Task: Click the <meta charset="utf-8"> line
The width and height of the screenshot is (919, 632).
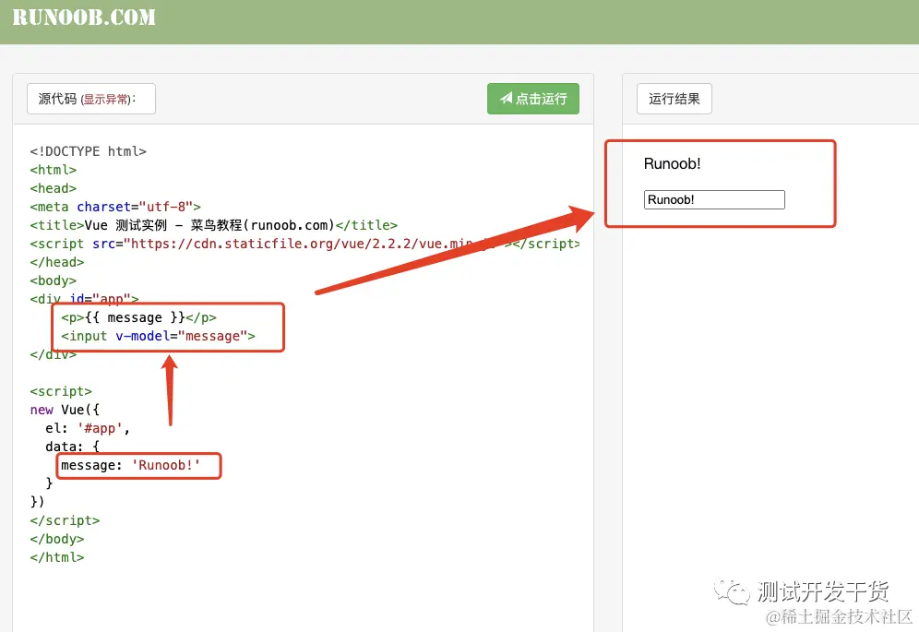Action: pyautogui.click(x=115, y=207)
